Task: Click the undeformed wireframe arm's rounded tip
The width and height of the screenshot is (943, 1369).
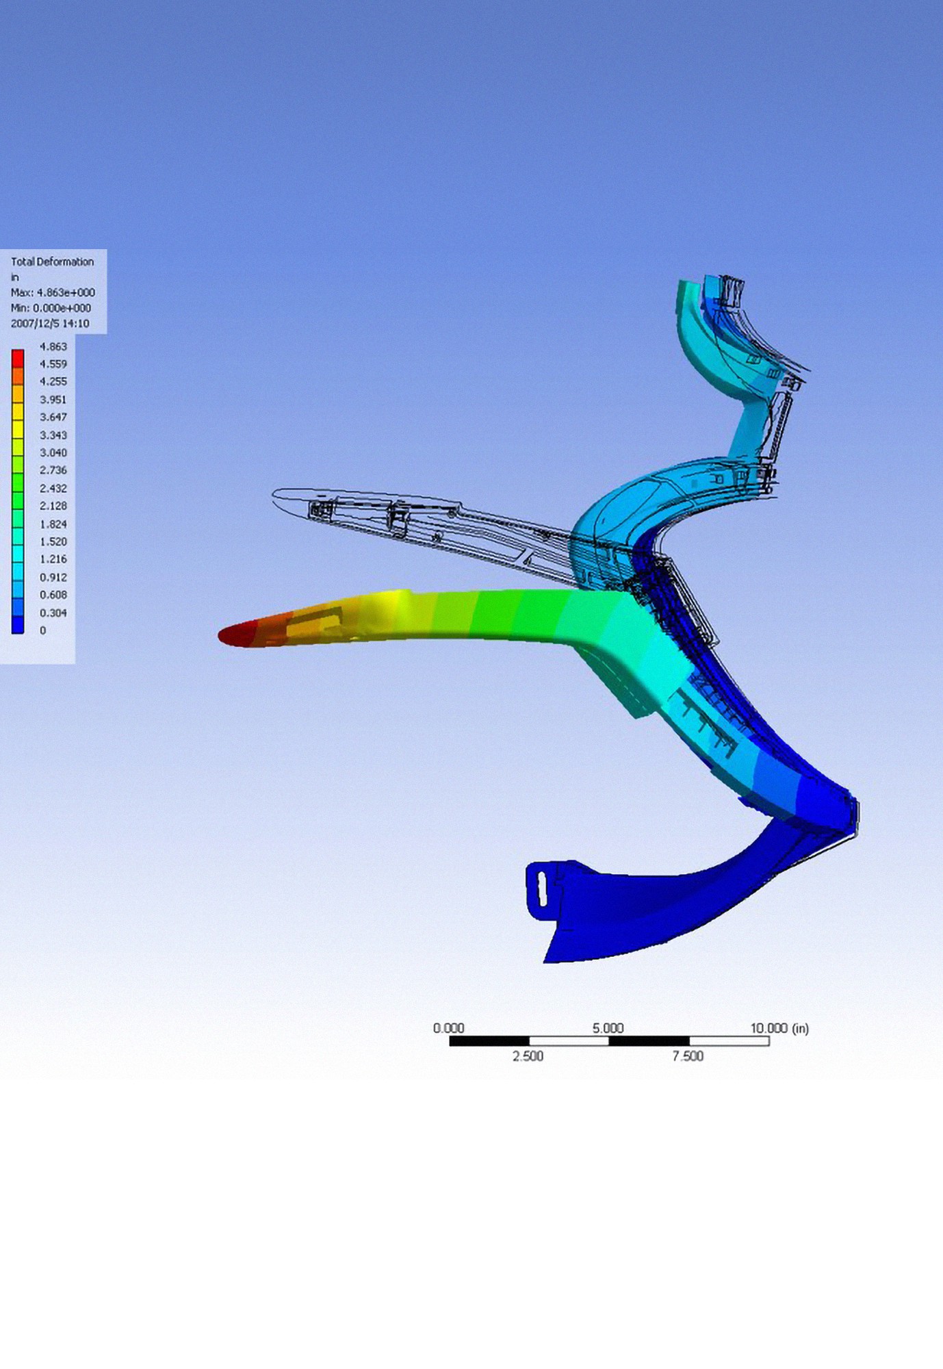Action: (x=282, y=496)
